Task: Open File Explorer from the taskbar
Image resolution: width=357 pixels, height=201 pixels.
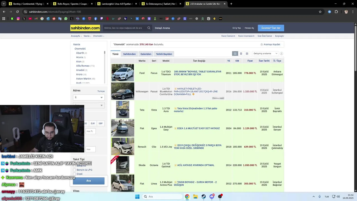Action: pyautogui.click(x=195, y=197)
